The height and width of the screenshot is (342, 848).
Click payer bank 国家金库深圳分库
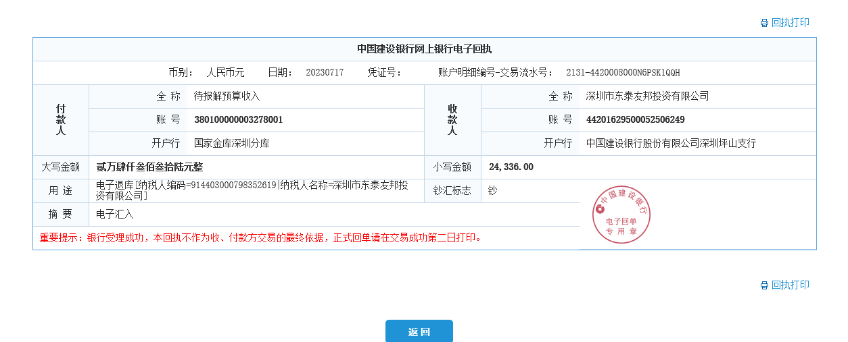[232, 144]
